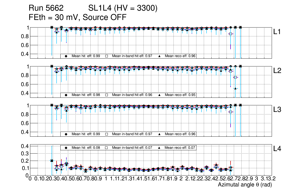
Task: Click the low triangle outlier point in L2 plot
Action: click(x=235, y=88)
